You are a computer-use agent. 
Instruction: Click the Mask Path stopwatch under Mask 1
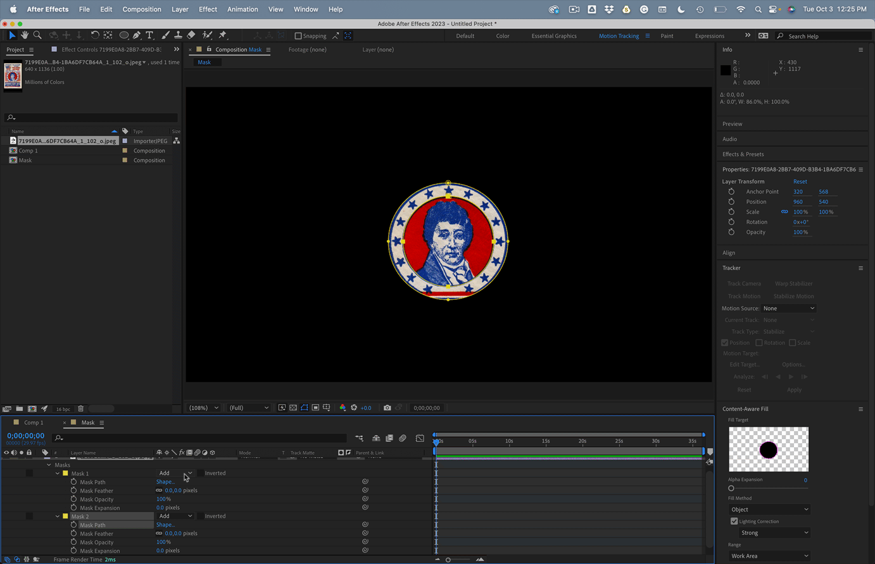[x=73, y=482]
